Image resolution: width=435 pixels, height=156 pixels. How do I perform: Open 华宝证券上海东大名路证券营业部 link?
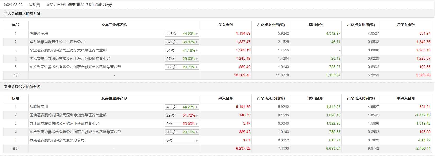68,50
